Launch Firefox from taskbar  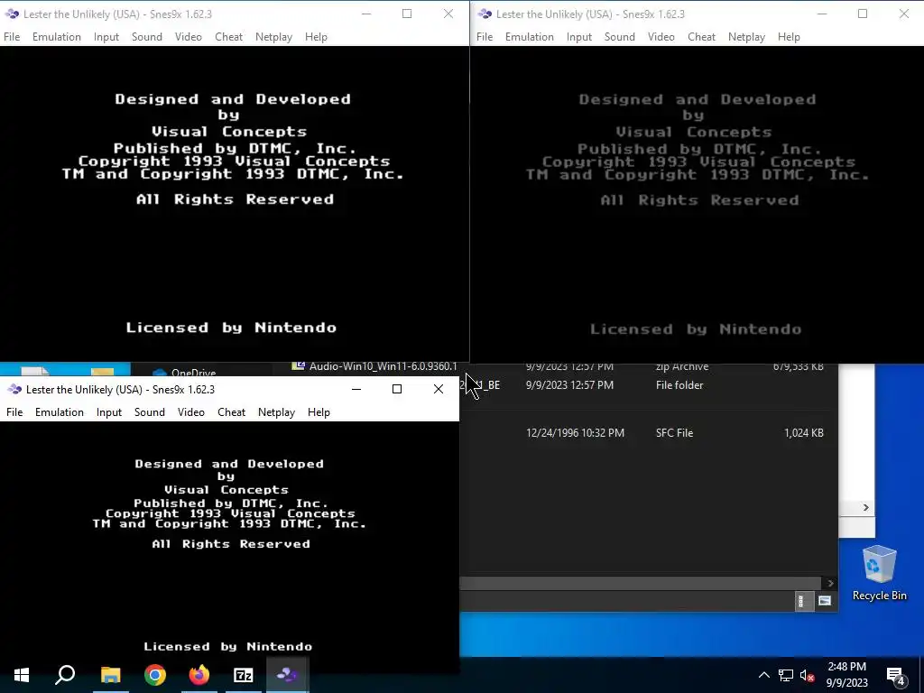click(x=199, y=675)
